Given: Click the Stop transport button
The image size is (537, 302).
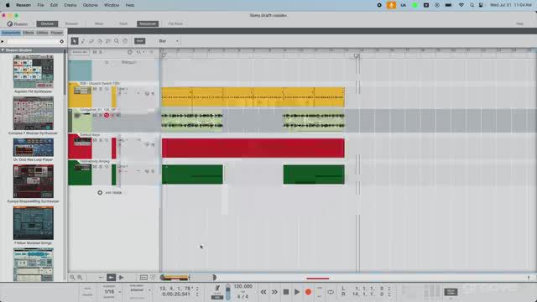Looking at the screenshot, I should [x=285, y=292].
